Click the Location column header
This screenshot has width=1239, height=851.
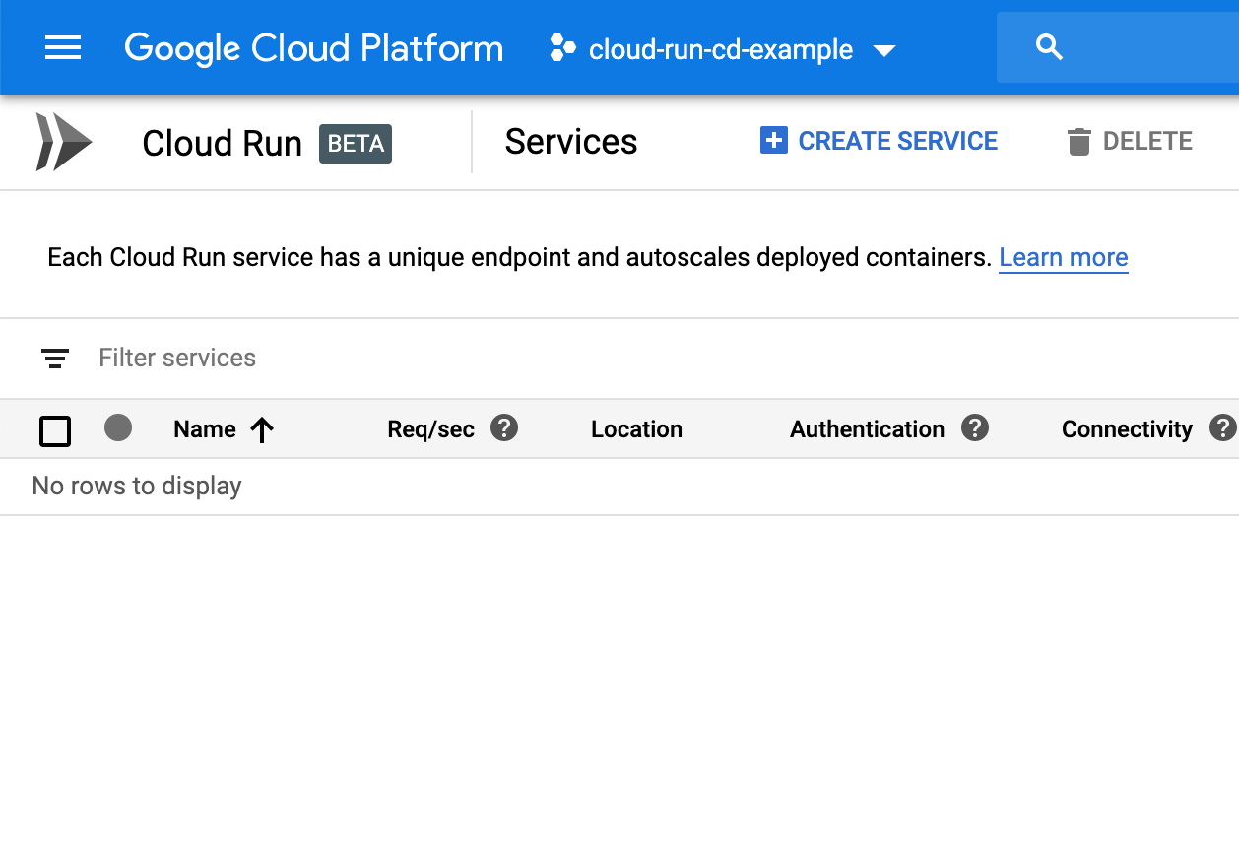[636, 429]
